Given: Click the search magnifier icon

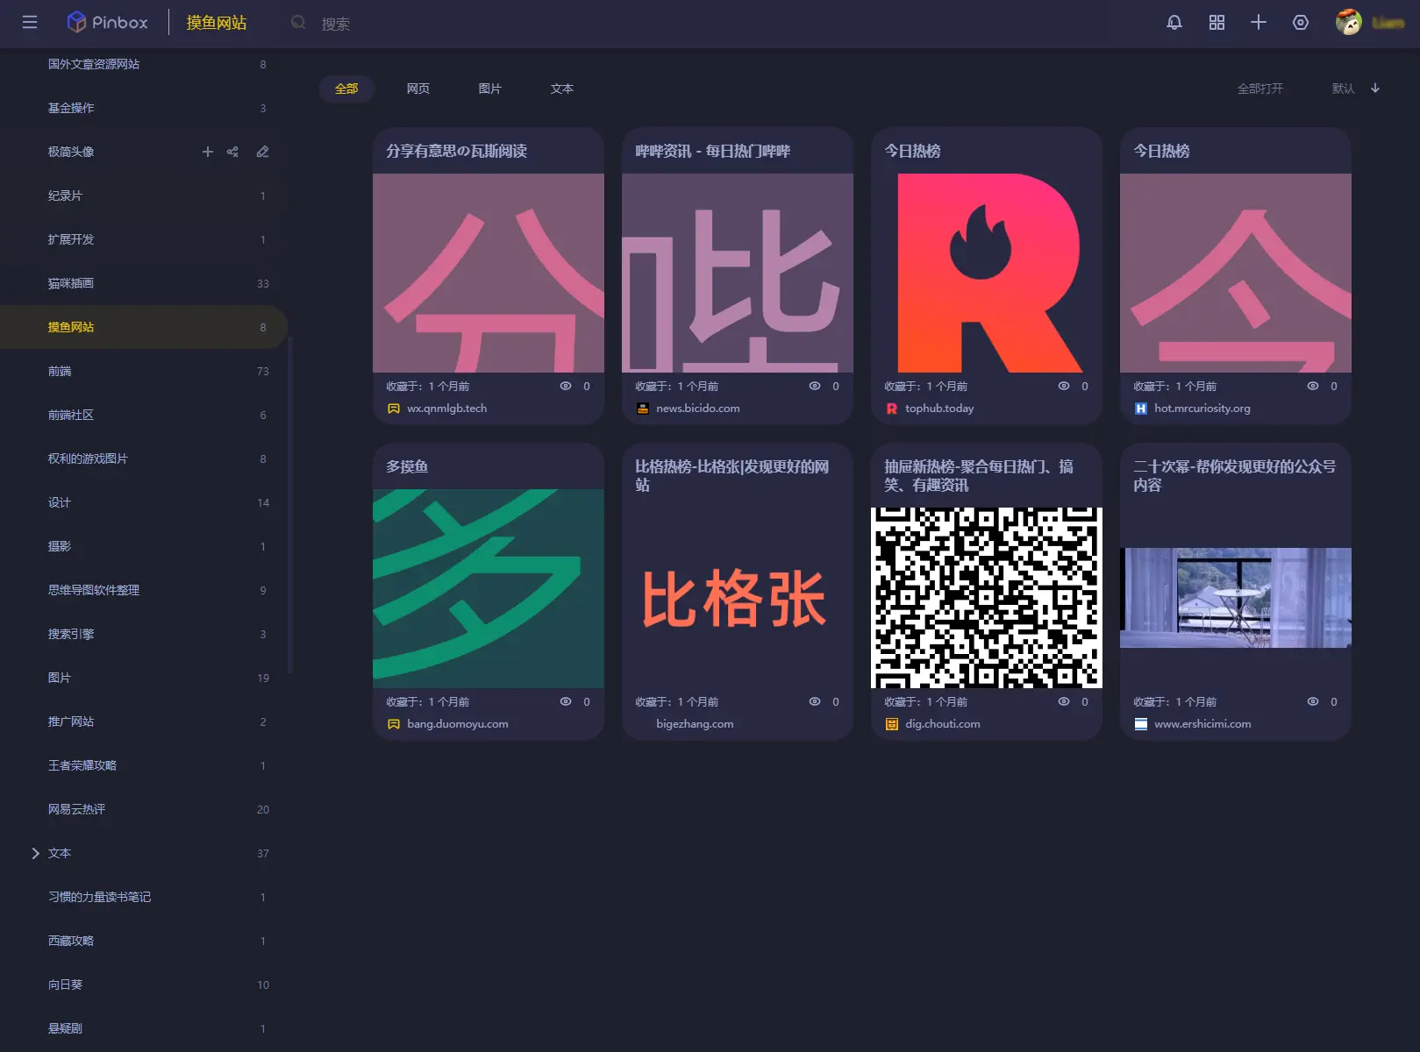Looking at the screenshot, I should click(298, 23).
